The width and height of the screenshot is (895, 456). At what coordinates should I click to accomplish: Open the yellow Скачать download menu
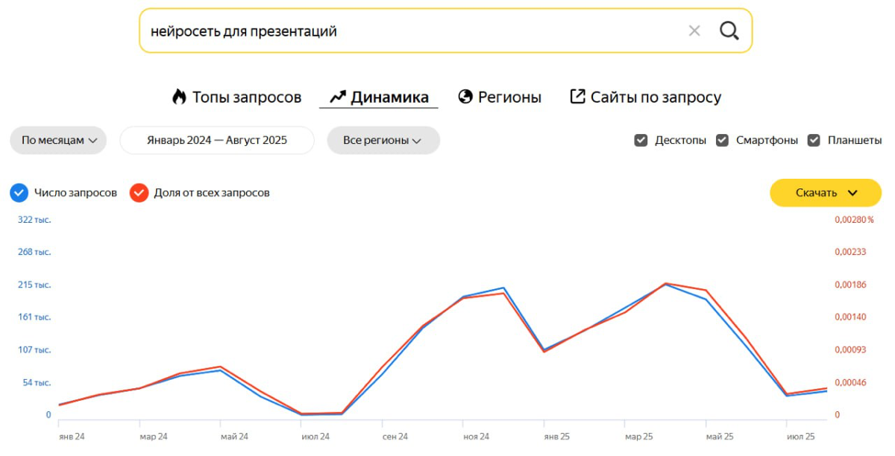click(x=826, y=193)
